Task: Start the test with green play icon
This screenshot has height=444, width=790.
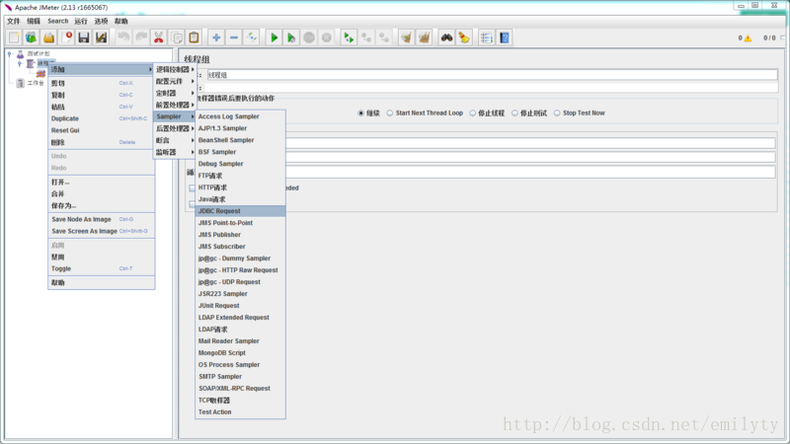Action: pyautogui.click(x=274, y=37)
